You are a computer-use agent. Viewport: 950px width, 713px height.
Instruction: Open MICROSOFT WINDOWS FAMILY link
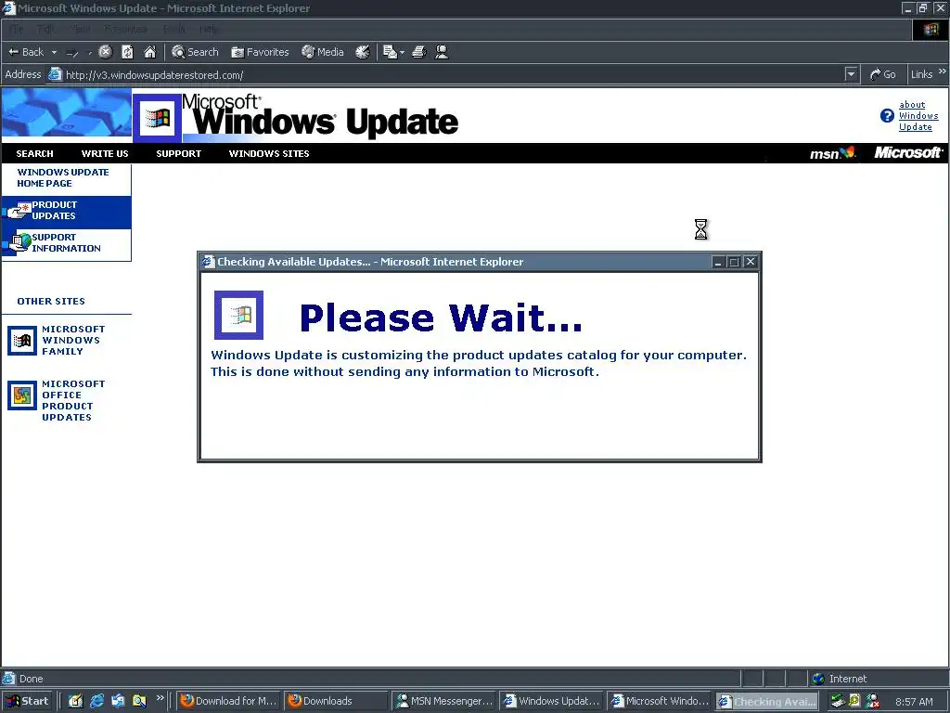pos(73,340)
